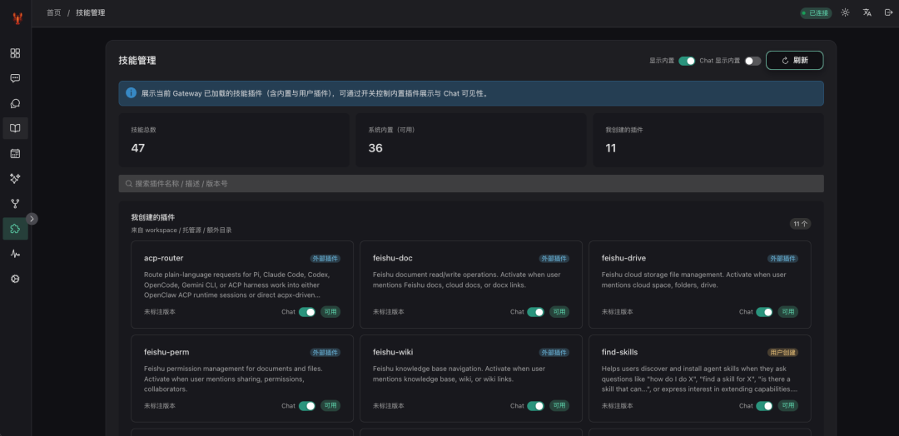Click the feishu-perm card title
Image resolution: width=899 pixels, height=436 pixels.
tap(166, 352)
